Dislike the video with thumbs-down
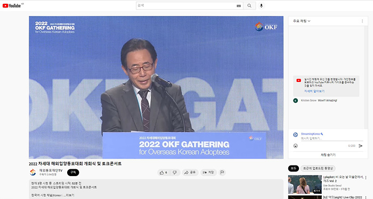The height and width of the screenshot is (199, 373). point(175,172)
